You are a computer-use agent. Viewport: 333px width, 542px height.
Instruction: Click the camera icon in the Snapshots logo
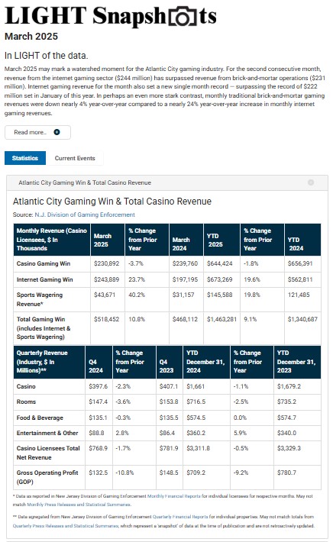click(183, 16)
